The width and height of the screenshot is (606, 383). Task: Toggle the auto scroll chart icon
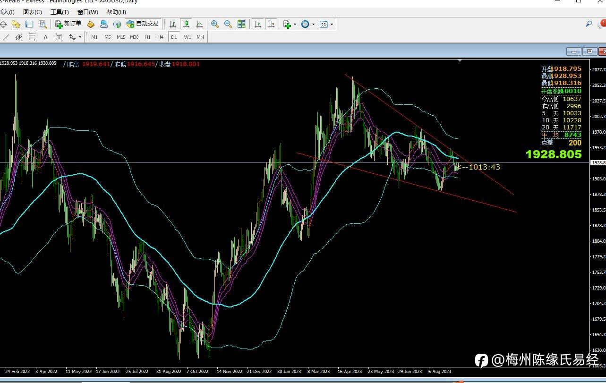coord(258,24)
